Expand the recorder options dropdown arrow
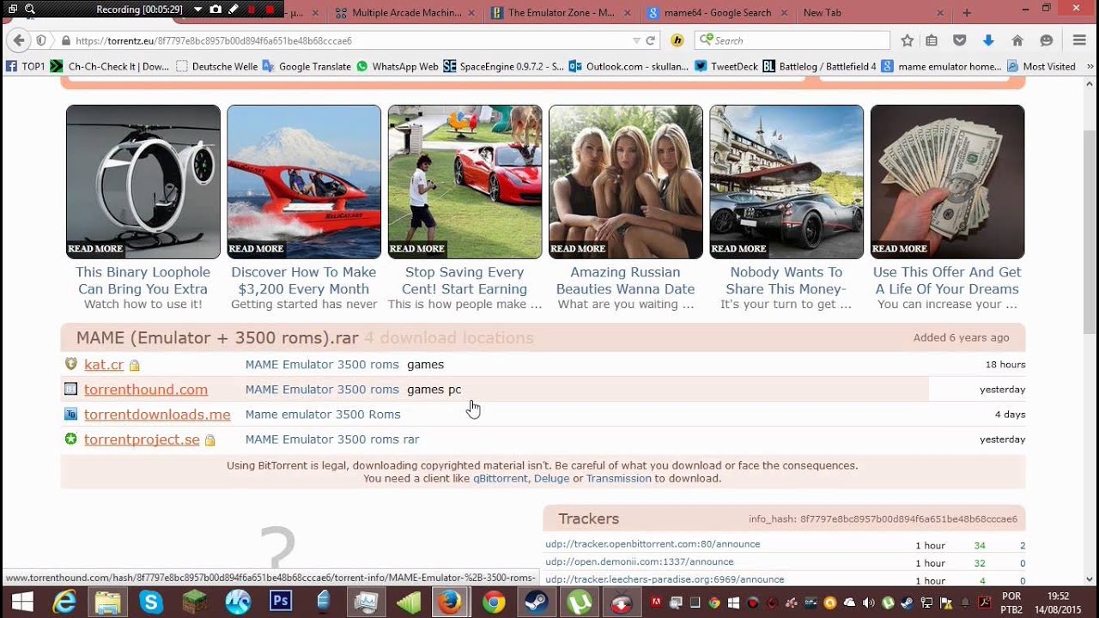 coord(197,9)
